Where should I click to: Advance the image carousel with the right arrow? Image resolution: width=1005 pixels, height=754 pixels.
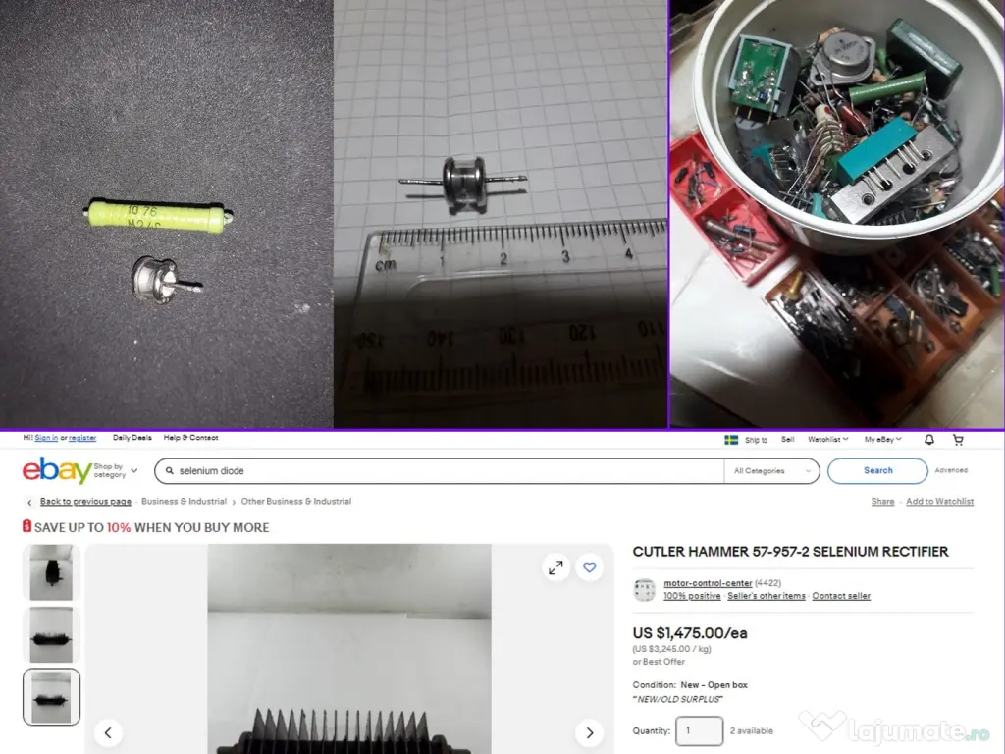589,732
